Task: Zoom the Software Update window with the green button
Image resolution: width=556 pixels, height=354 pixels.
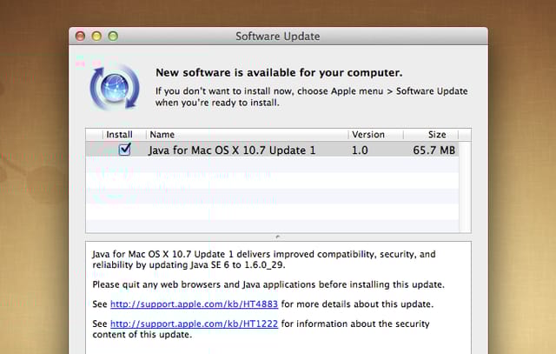Action: coord(113,36)
